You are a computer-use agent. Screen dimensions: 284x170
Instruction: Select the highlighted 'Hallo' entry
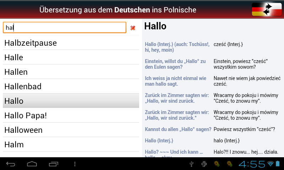point(71,101)
